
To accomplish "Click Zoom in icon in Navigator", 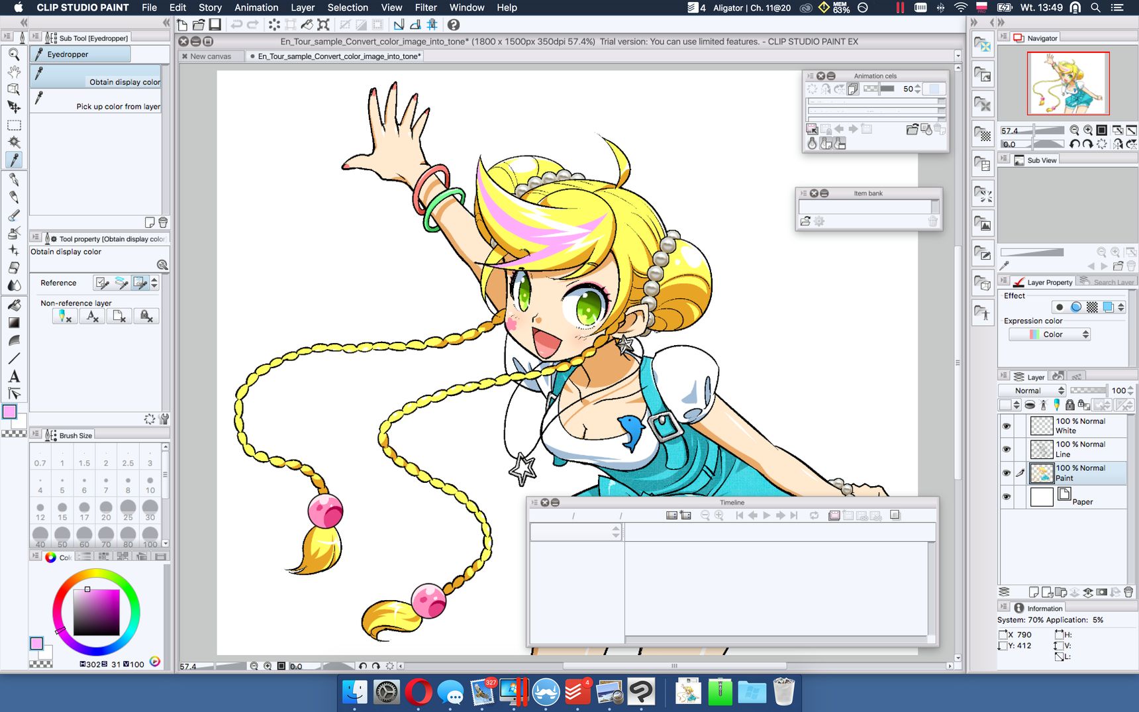I will (x=1088, y=130).
